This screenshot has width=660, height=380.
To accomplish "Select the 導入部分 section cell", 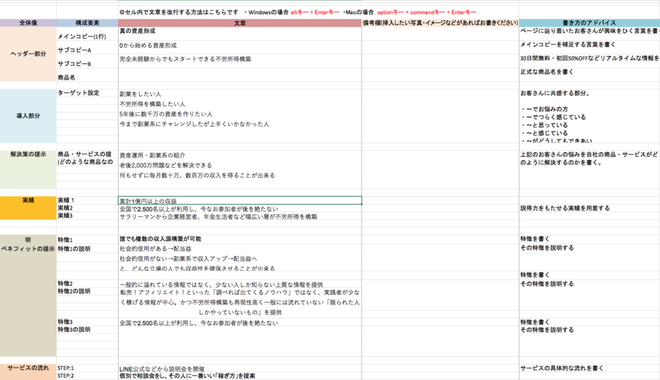I will click(28, 115).
